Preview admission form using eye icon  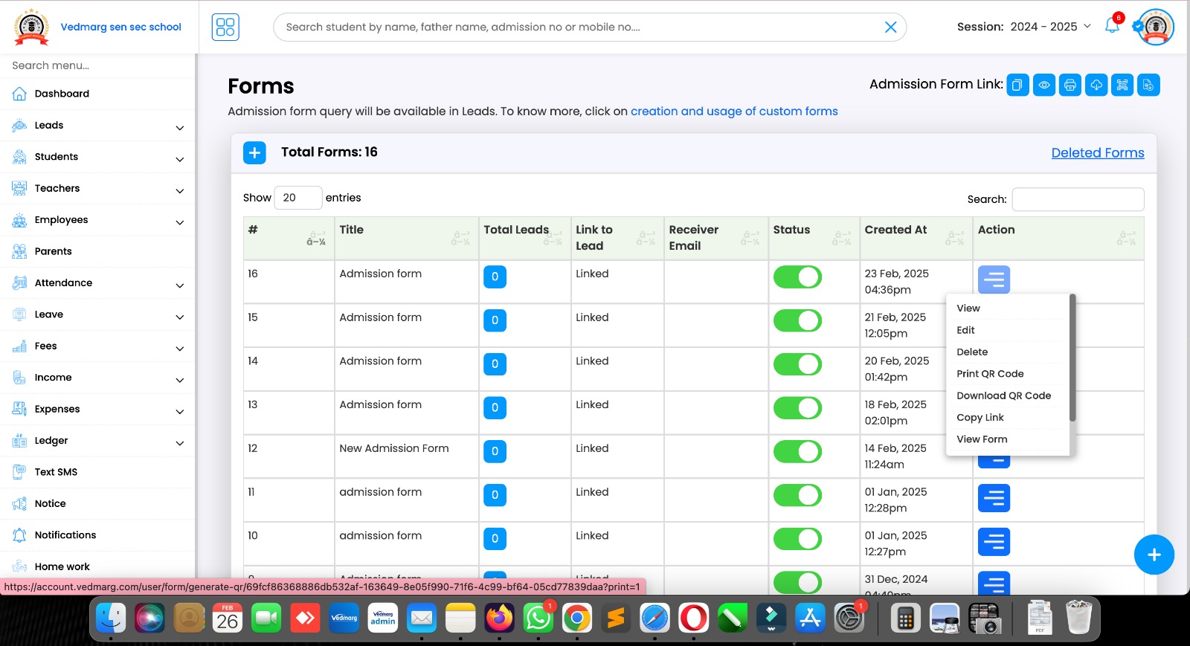tap(1044, 85)
